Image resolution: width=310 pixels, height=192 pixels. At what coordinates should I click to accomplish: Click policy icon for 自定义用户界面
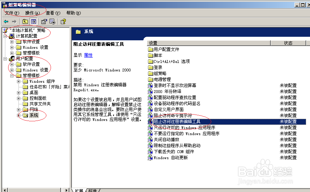150,109
